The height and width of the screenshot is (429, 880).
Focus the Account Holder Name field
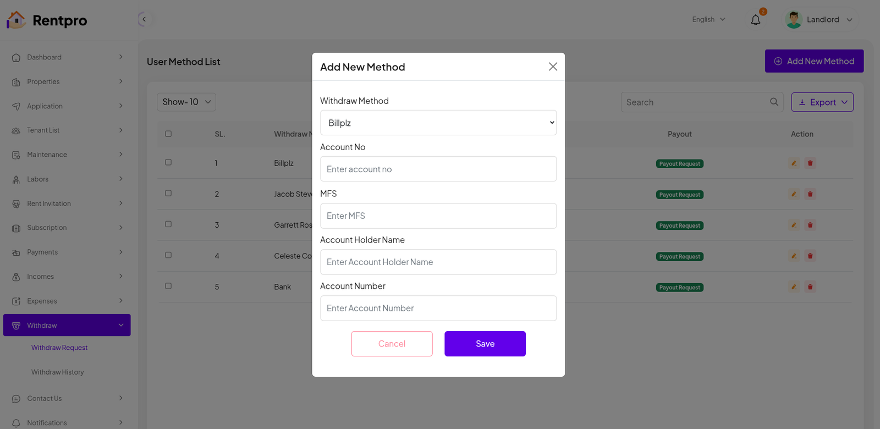point(438,262)
